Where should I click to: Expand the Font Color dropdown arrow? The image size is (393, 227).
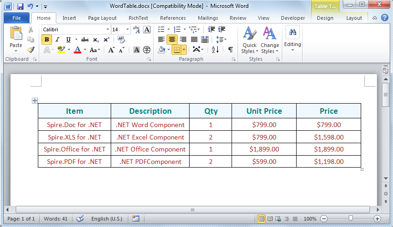click(x=85, y=50)
